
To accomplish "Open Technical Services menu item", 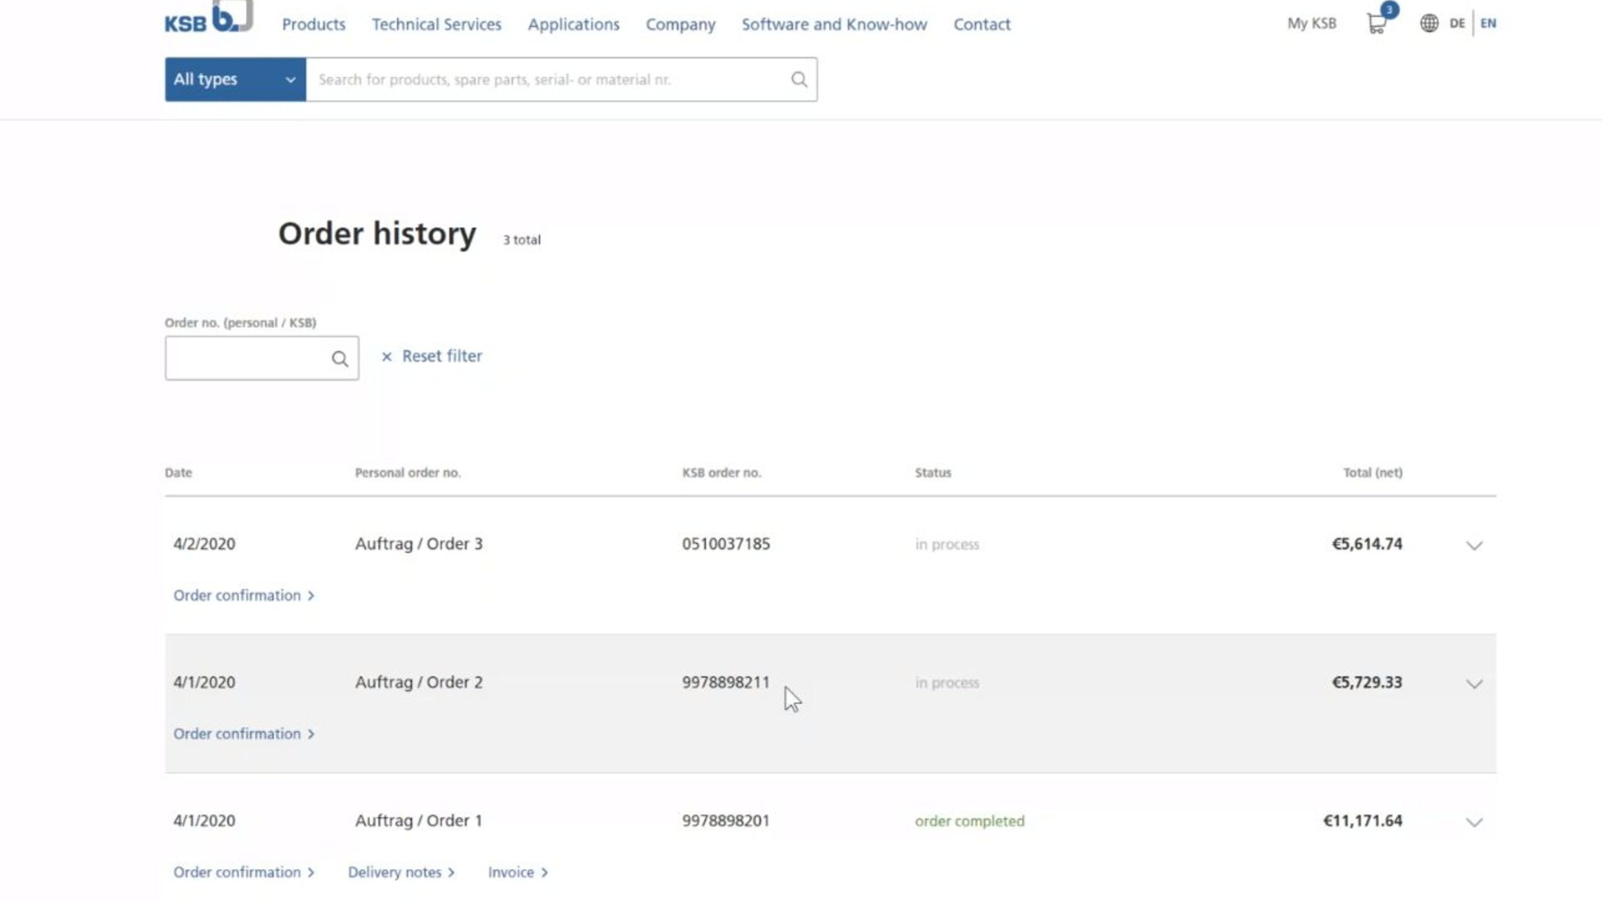I will [437, 24].
